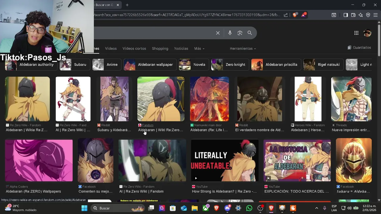
Task: Expand the Herramientas dropdown
Action: 243,48
